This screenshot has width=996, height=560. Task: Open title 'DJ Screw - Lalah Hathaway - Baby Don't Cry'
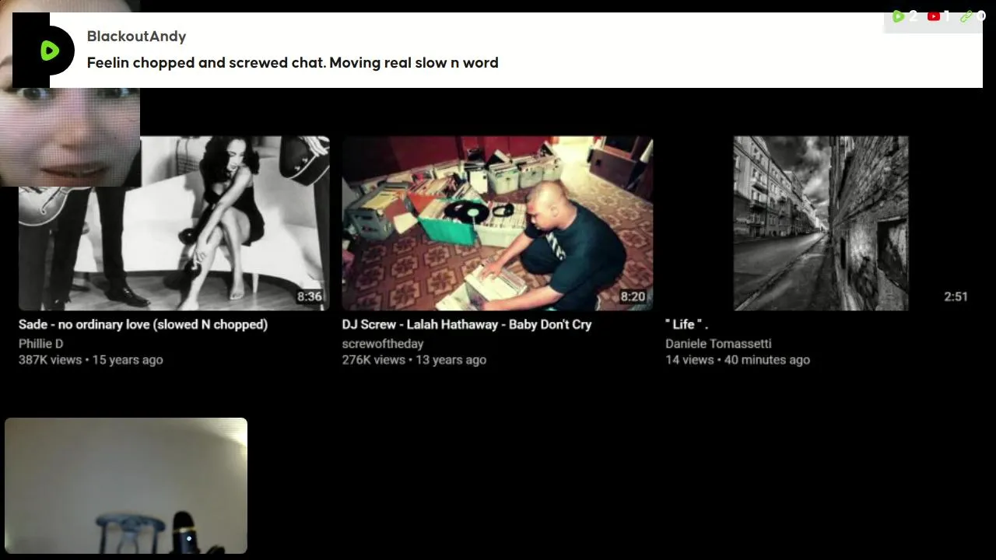(x=467, y=324)
